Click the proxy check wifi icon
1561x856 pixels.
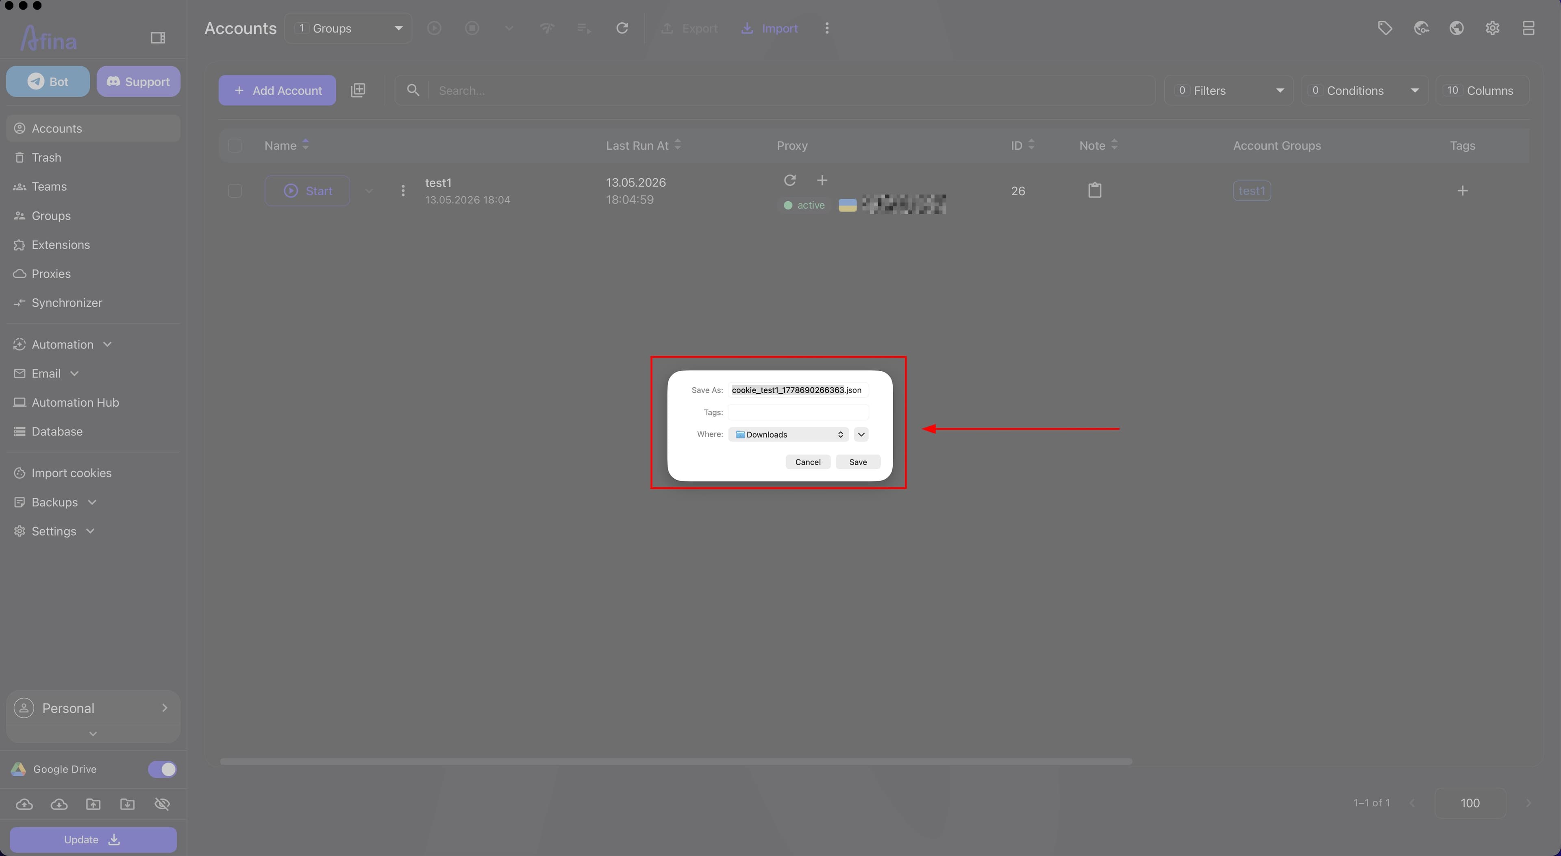click(x=547, y=28)
